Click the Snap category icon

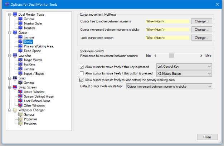point(15,78)
